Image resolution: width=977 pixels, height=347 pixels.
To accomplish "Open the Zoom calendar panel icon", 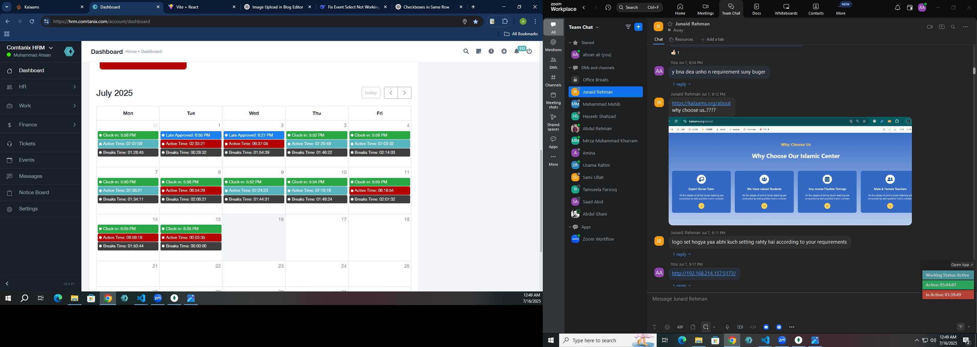I will (909, 7).
